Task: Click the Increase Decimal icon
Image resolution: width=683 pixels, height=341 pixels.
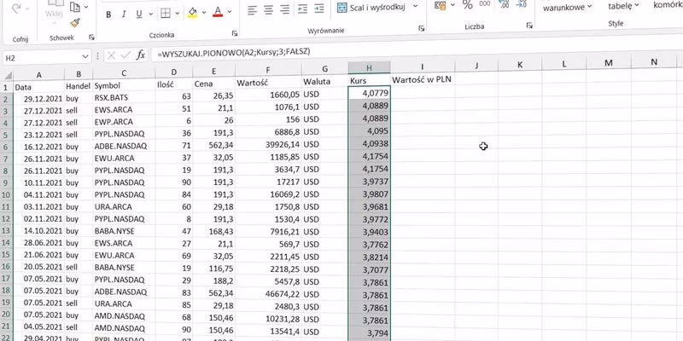Action: (505, 4)
